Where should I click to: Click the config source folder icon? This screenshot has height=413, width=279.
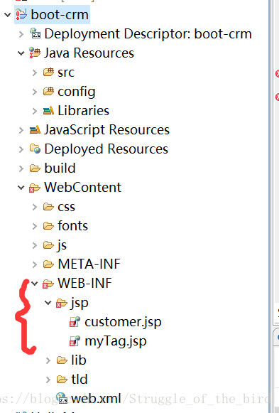coord(48,91)
